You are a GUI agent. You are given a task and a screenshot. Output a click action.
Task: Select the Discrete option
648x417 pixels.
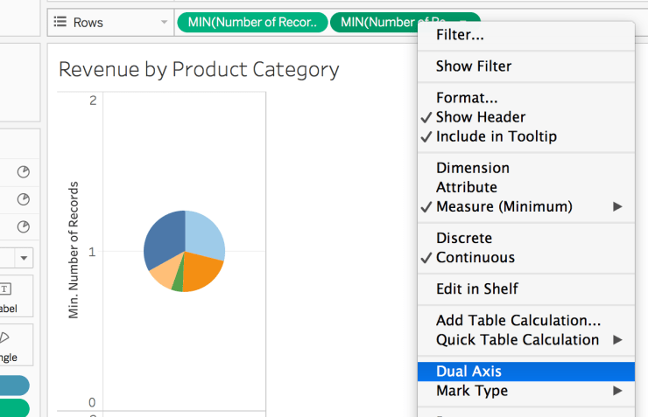[x=464, y=238]
